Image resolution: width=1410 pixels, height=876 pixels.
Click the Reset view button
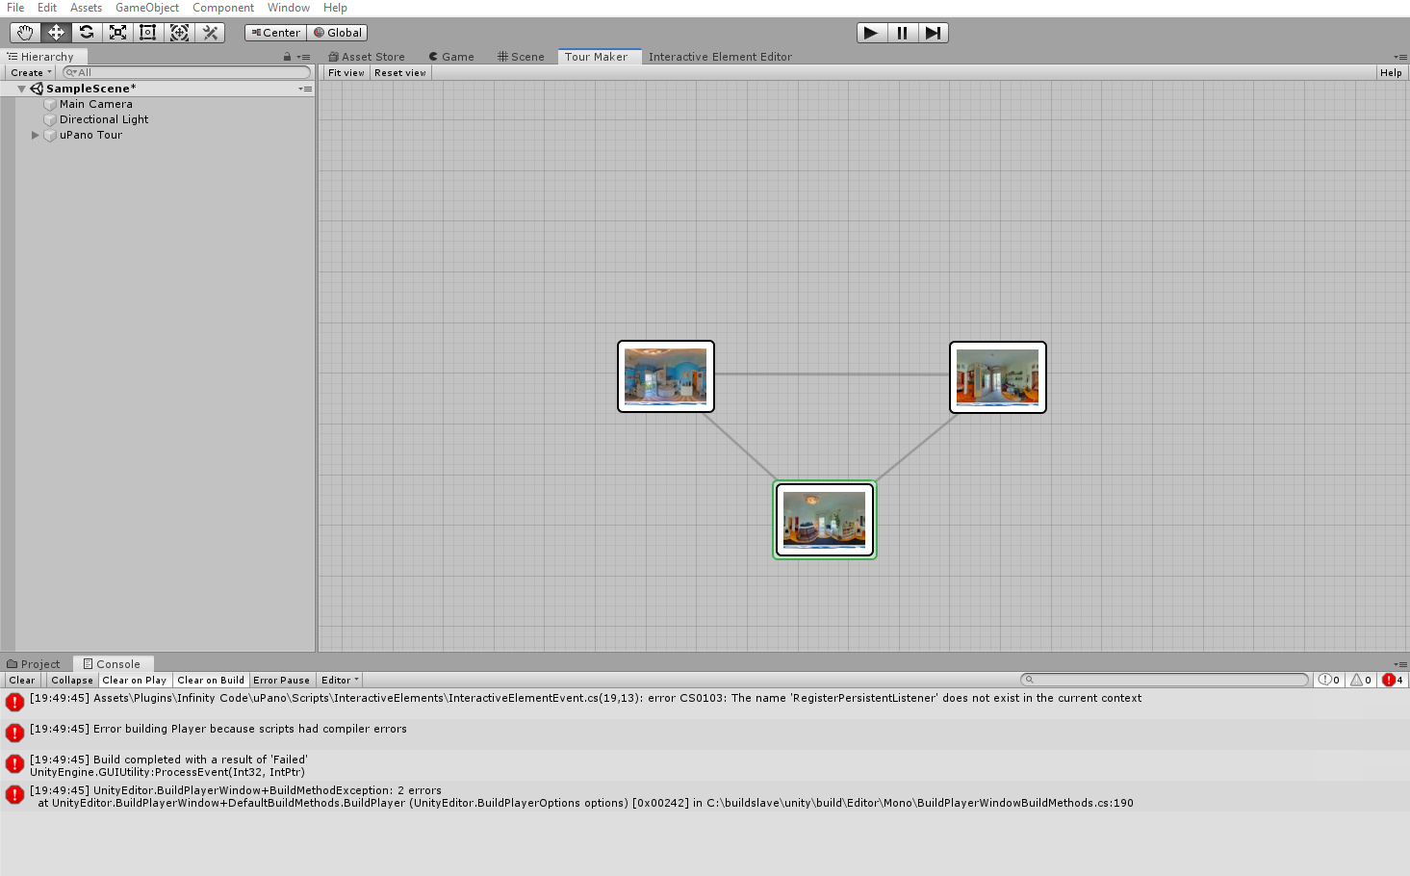pos(400,72)
